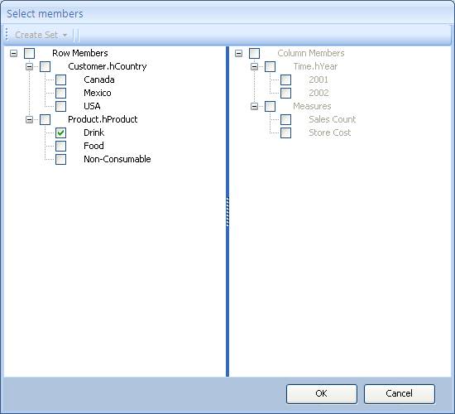
Task: Open the Create Set dropdown
Action: click(41, 35)
